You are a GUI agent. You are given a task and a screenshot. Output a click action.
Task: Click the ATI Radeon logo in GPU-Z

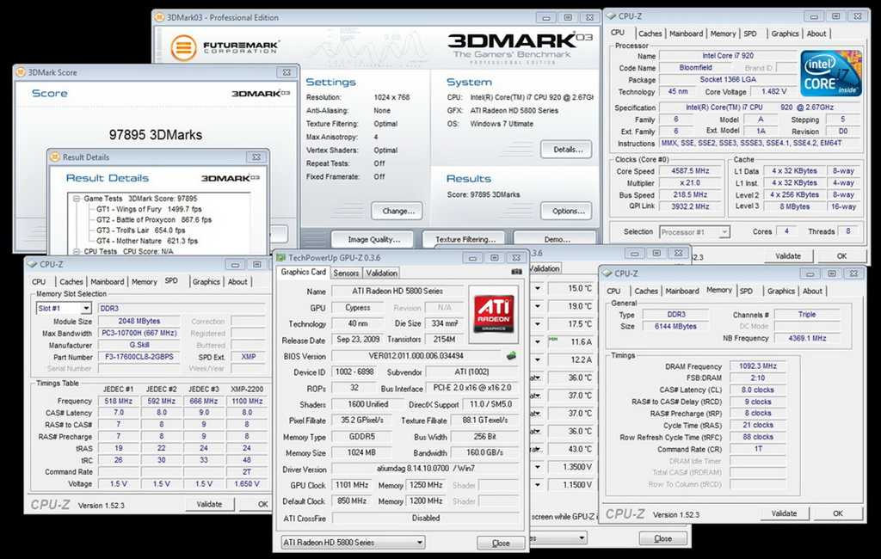click(x=493, y=312)
